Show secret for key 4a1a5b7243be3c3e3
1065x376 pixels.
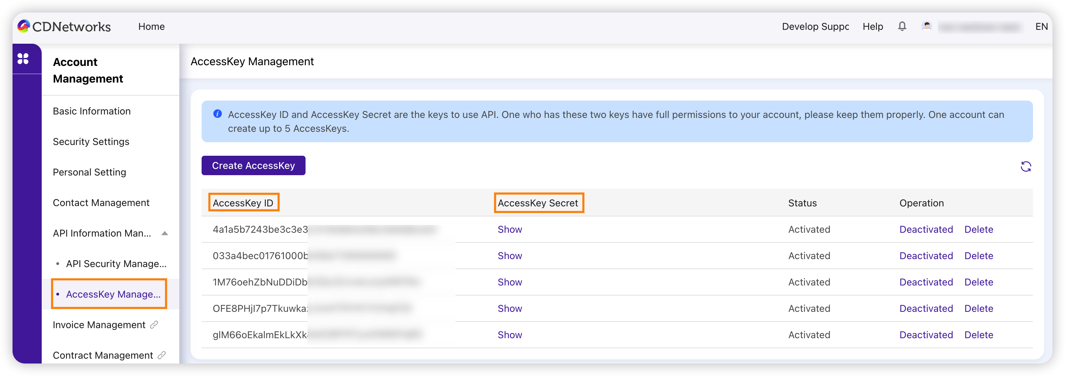tap(510, 230)
